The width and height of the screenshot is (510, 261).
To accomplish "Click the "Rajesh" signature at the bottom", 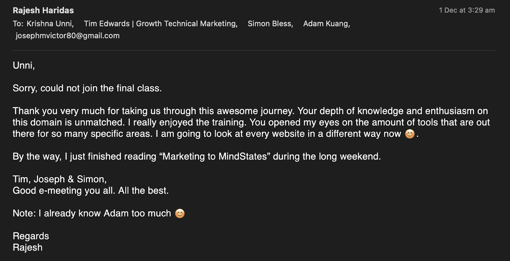I will (28, 247).
